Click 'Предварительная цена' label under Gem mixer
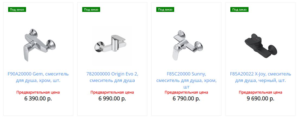The width and height of the screenshot is (299, 119). 38,92
